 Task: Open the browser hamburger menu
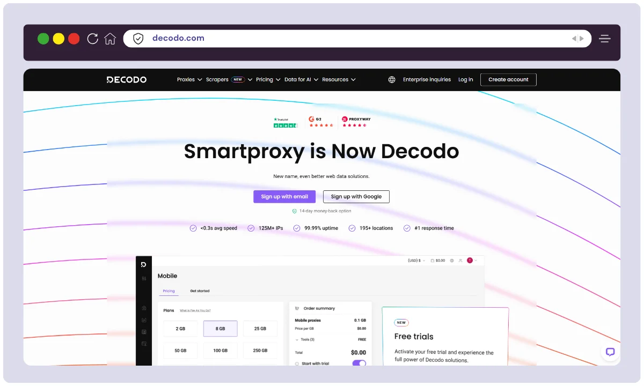(605, 39)
